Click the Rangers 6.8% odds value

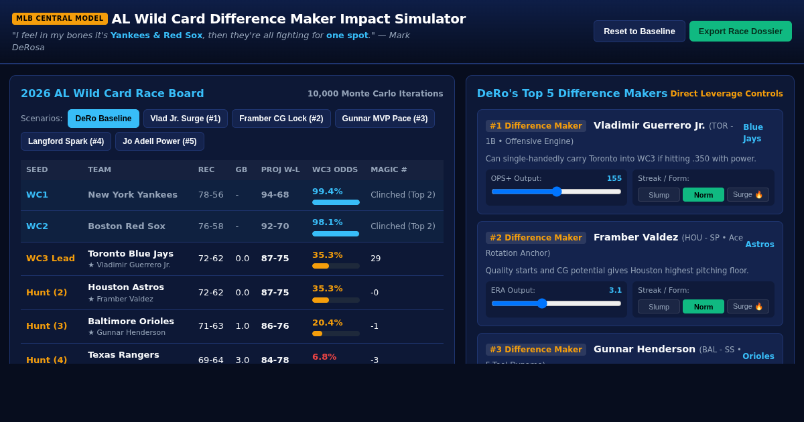(324, 356)
